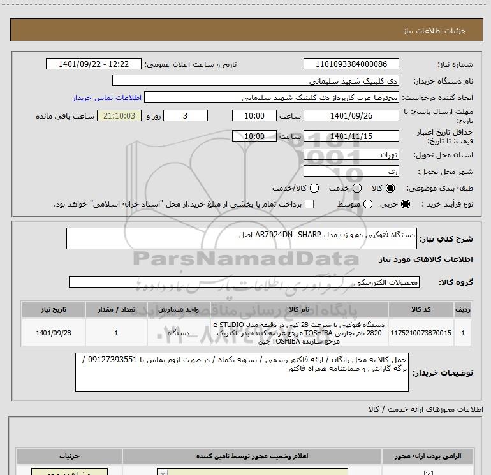Click the تعداد / مقدار column header
491x475 pixels.
(x=116, y=309)
